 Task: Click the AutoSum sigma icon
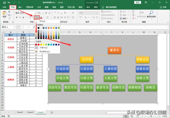click(133, 12)
